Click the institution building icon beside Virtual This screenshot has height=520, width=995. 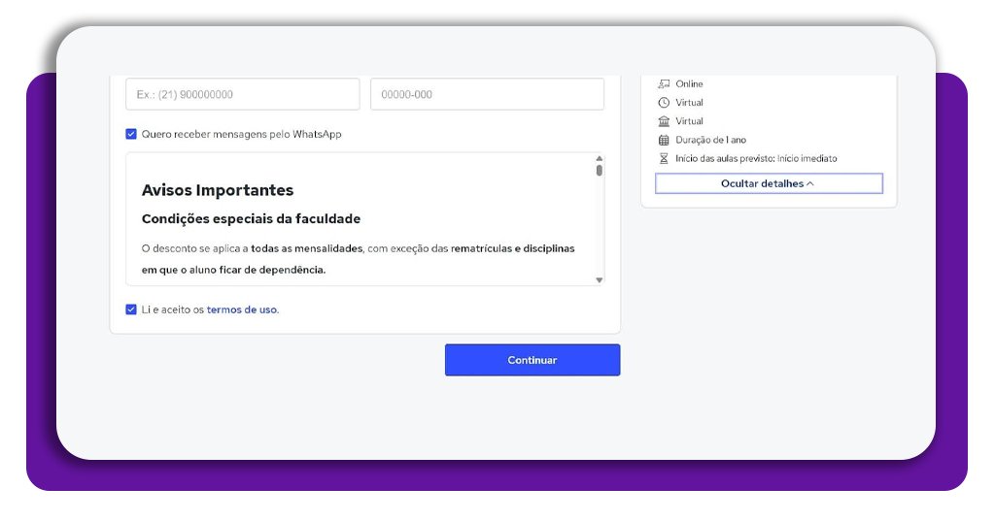tap(664, 121)
